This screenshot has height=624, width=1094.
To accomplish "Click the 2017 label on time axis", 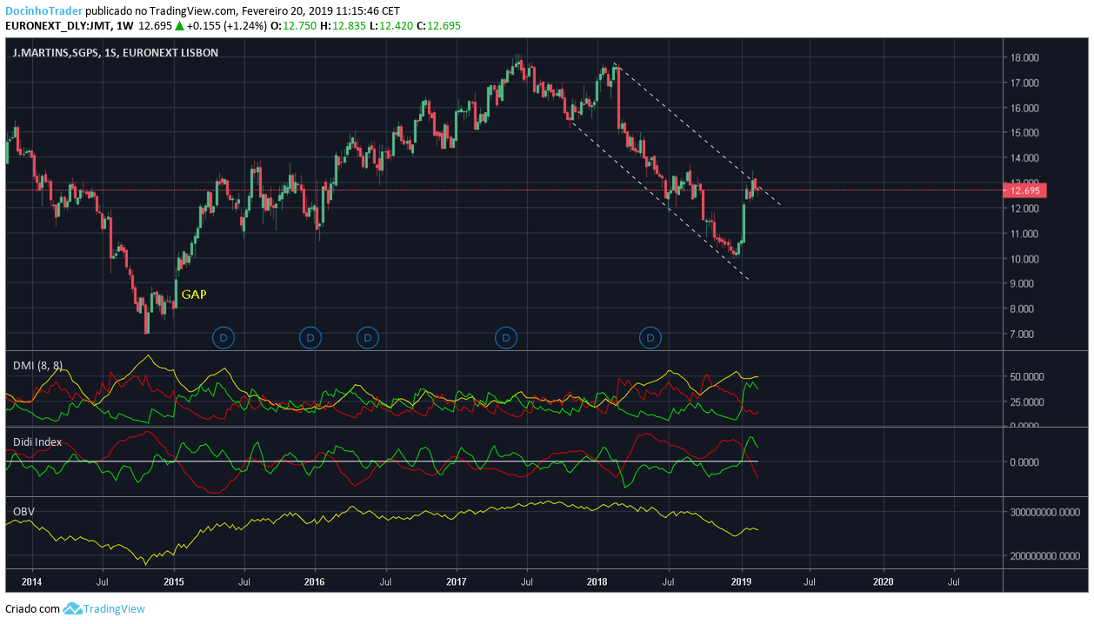I will point(457,581).
